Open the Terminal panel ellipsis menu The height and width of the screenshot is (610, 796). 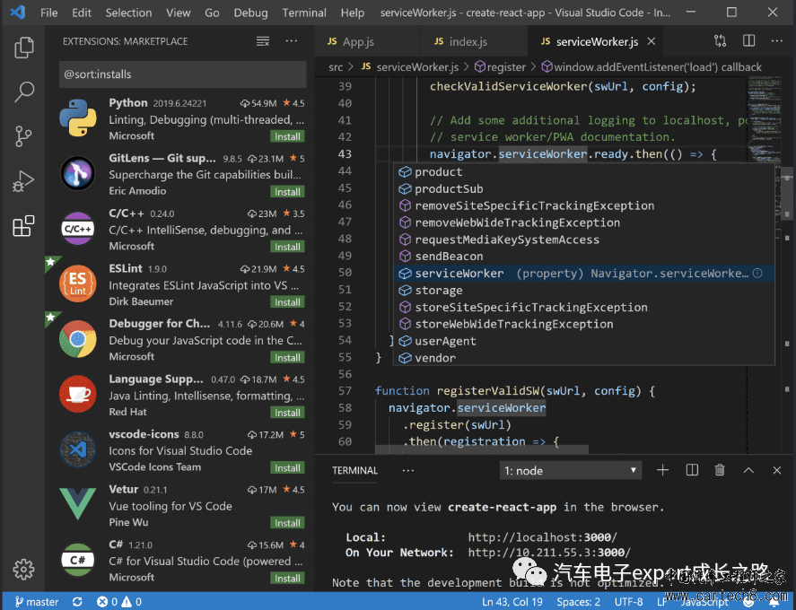click(x=408, y=470)
